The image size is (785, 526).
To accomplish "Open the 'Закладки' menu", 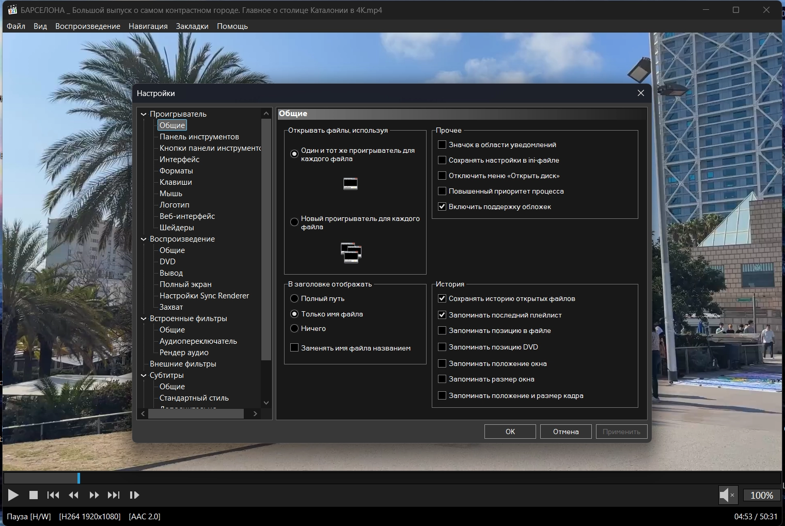I will click(x=192, y=26).
